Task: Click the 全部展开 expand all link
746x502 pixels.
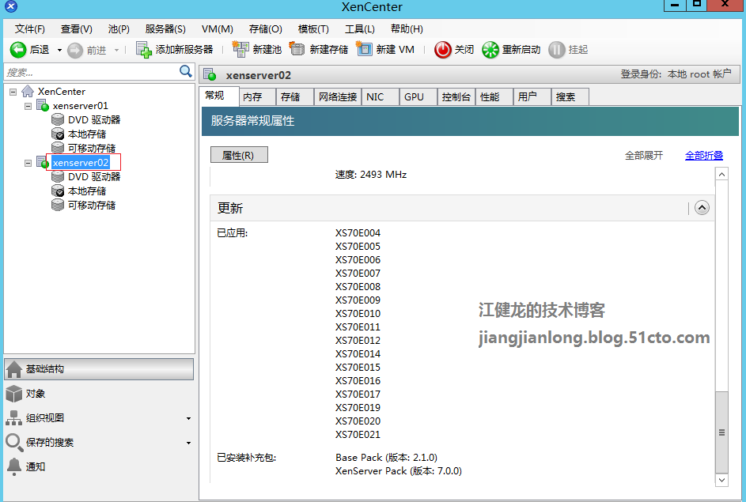Action: (x=643, y=156)
